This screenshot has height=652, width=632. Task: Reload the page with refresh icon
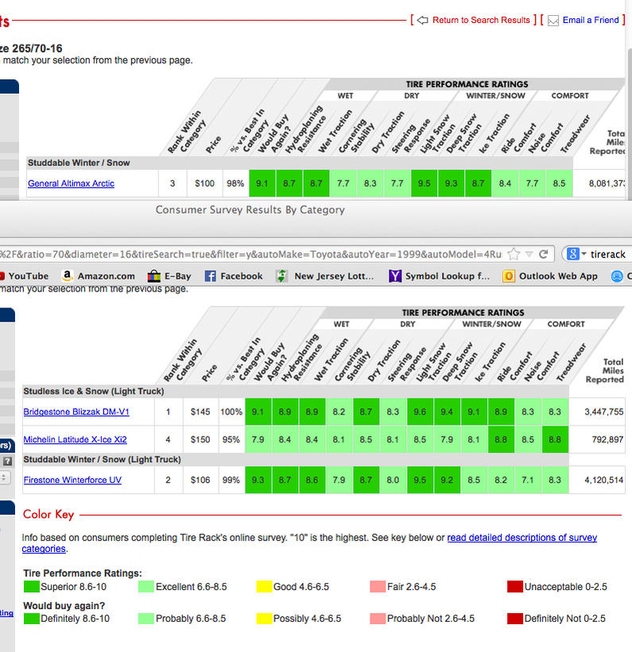[543, 253]
